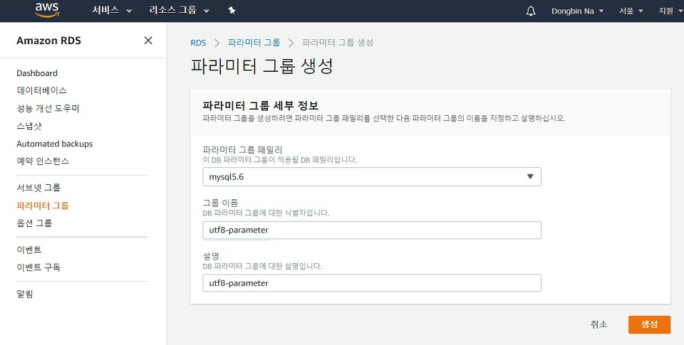Open the 서비스 dropdown menu
Screen dimensions: 684x345
coord(112,11)
